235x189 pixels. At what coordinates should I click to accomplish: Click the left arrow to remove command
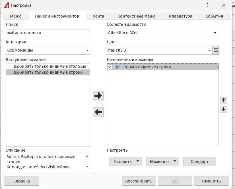point(98,112)
